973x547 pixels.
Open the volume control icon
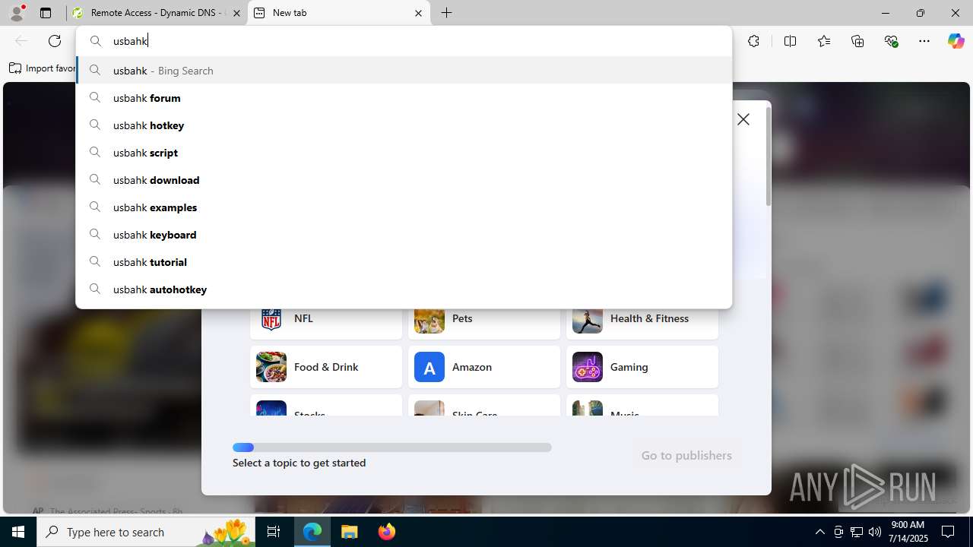875,532
